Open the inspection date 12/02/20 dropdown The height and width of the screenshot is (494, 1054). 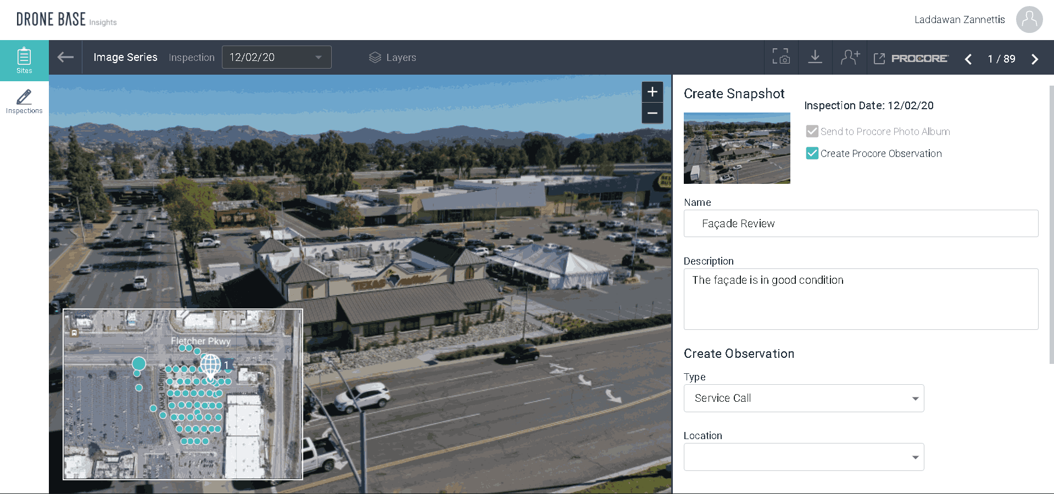[276, 57]
